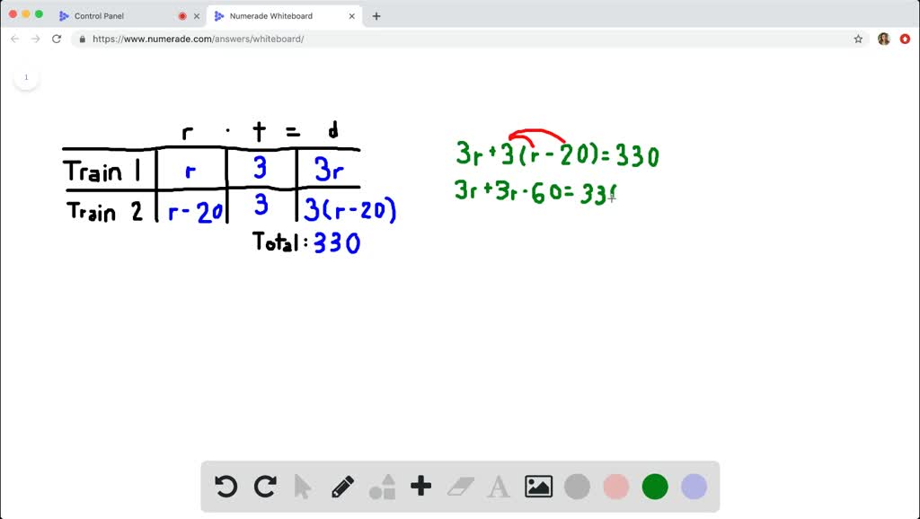The width and height of the screenshot is (920, 519).
Task: Click the browser reload button
Action: coord(56,39)
